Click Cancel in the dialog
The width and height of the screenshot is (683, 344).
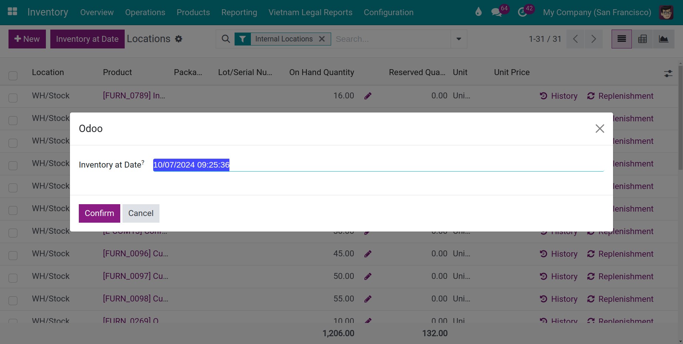coord(141,213)
